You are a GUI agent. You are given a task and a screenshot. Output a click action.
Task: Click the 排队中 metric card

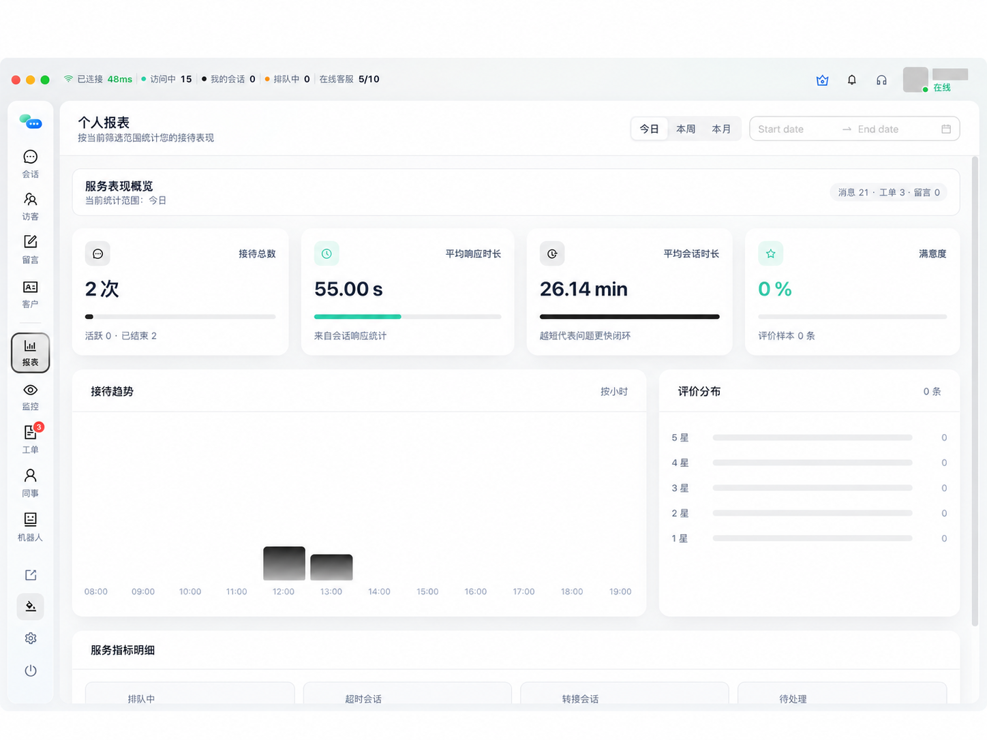(190, 693)
